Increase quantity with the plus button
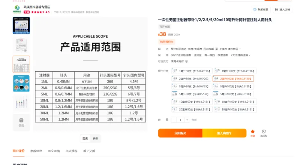300x165 pixels. [187, 120]
